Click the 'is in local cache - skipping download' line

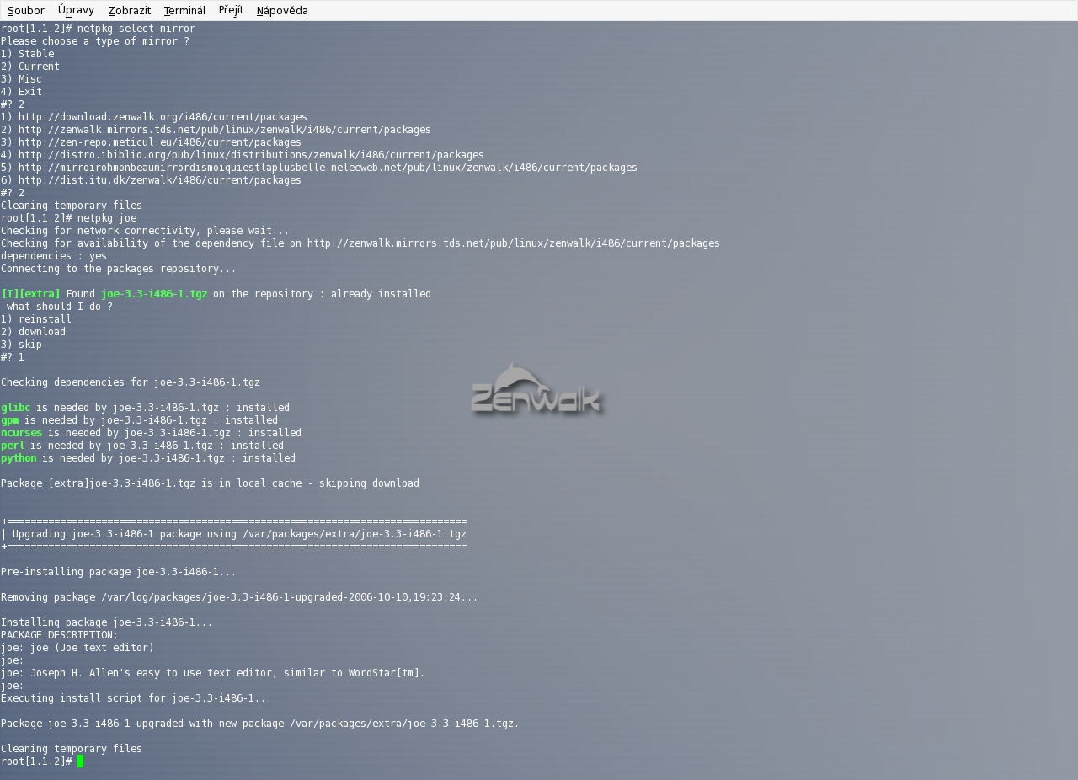[x=210, y=483]
